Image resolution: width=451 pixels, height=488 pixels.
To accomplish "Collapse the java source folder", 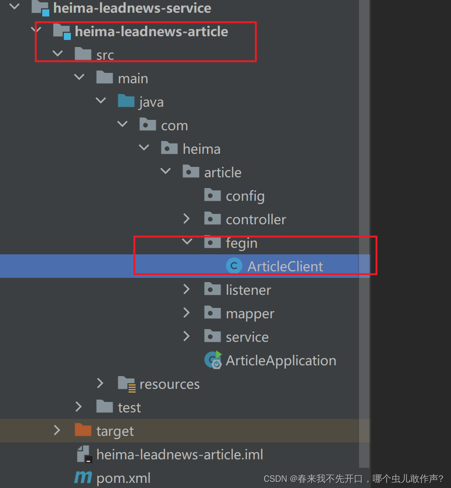I will click(101, 100).
